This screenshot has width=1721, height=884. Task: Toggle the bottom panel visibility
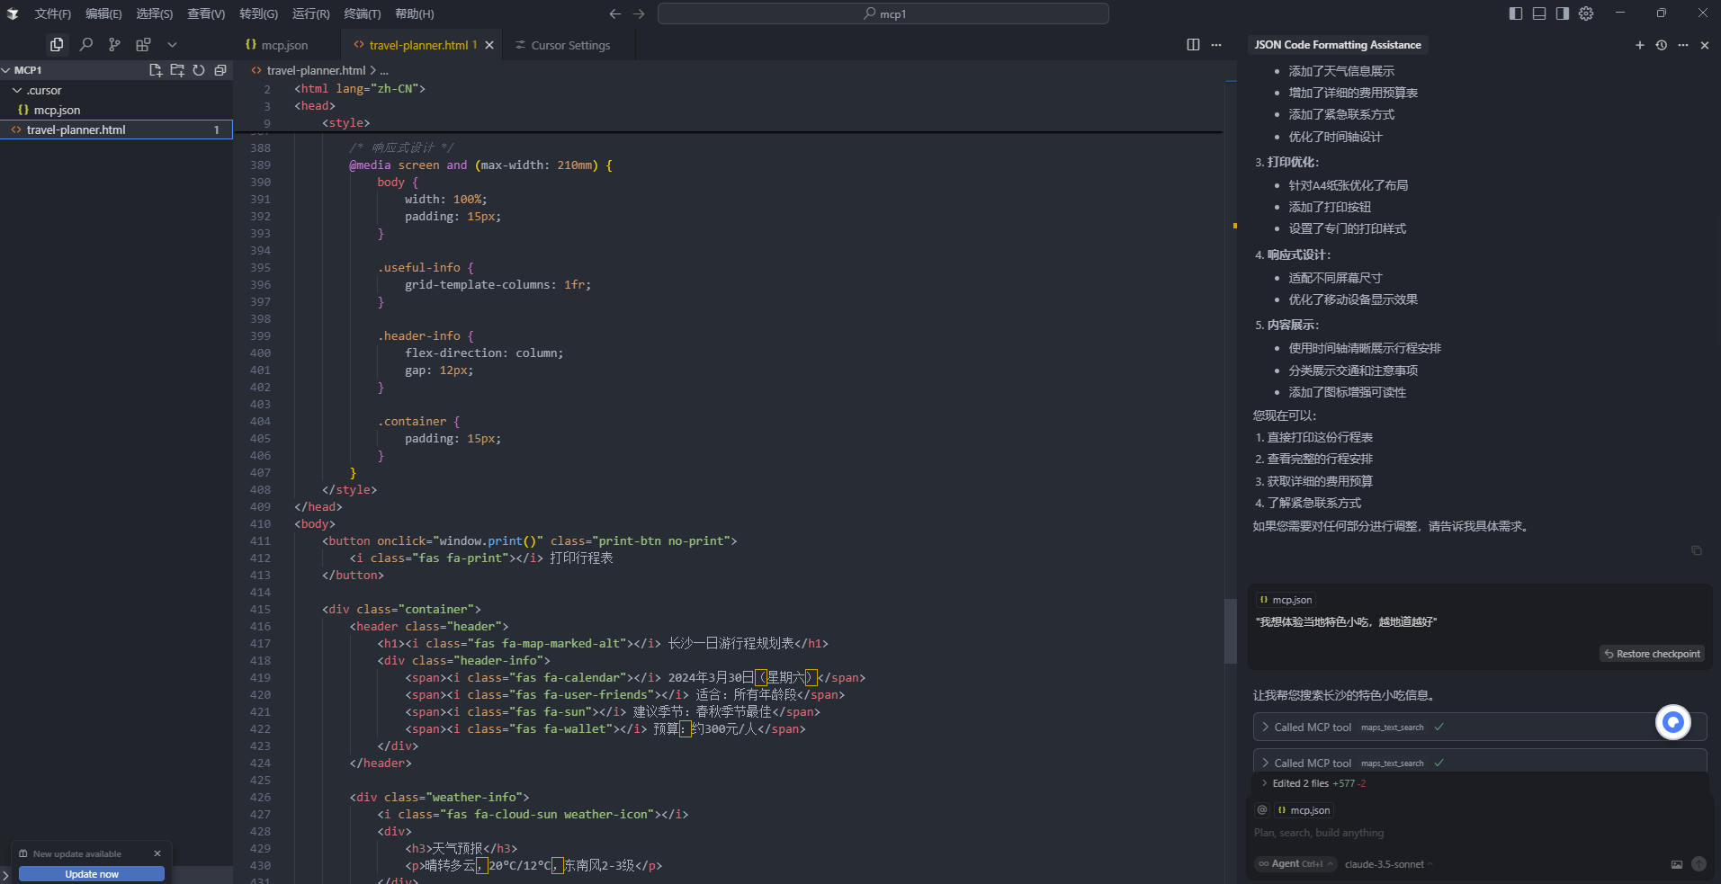[1539, 13]
